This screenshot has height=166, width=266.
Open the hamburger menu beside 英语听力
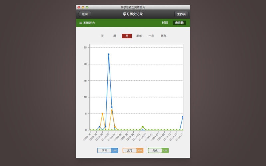click(80, 23)
